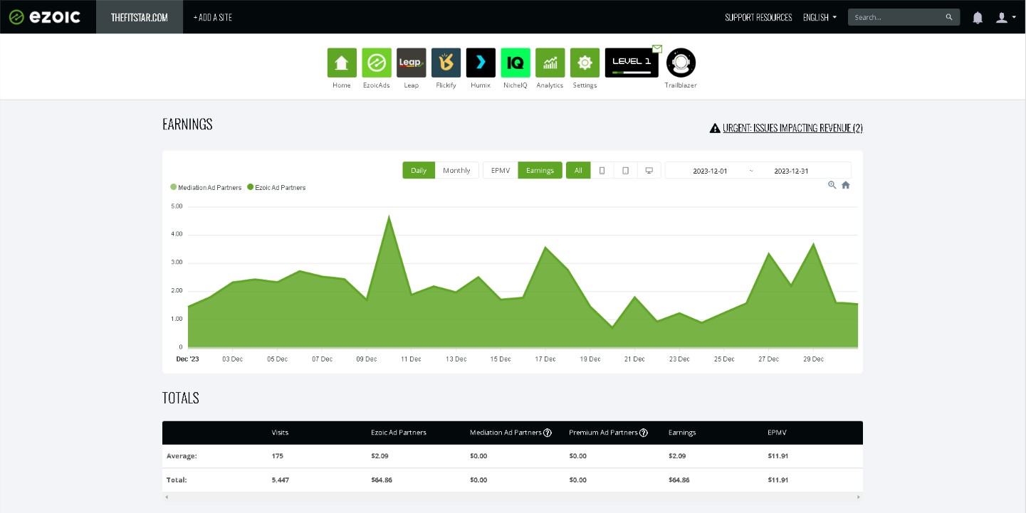
Task: Open the Home dashboard icon
Action: tap(342, 63)
